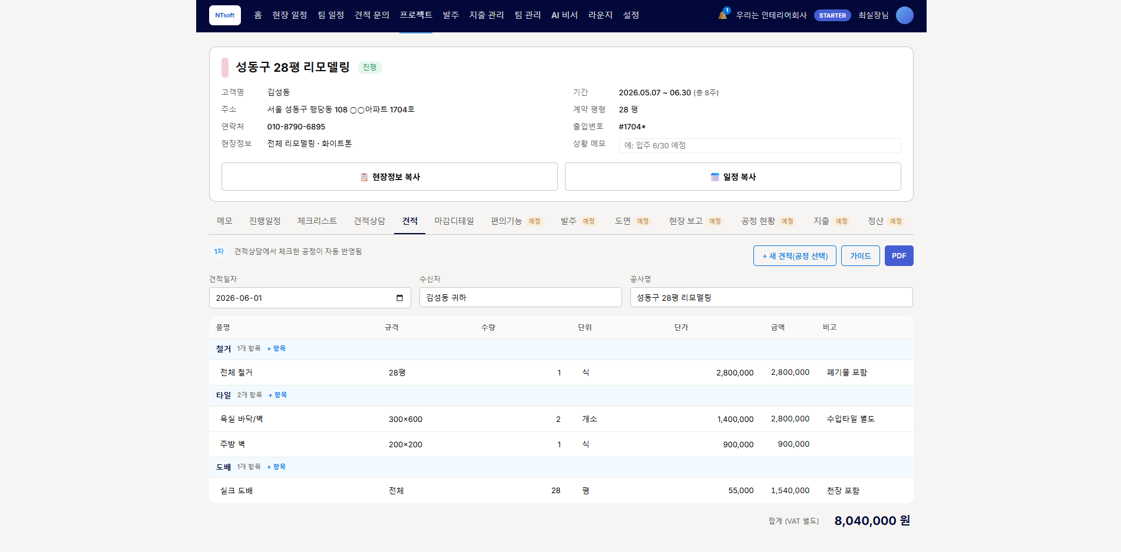Select the 견적 tab
1121x552 pixels.
[409, 221]
